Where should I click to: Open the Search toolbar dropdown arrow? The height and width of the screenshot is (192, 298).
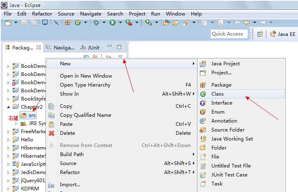(194, 23)
